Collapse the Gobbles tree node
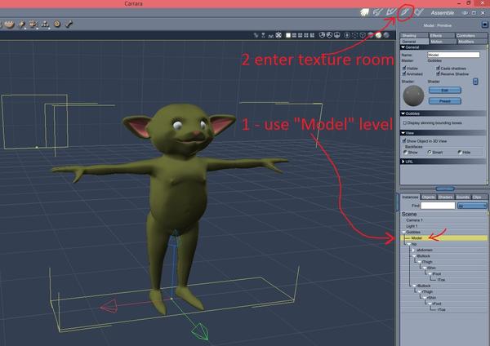This screenshot has height=346, width=490. coord(403,232)
